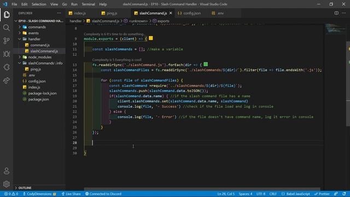This screenshot has height=197, width=350.
Task: Open the Selection menu
Action: 39,4
